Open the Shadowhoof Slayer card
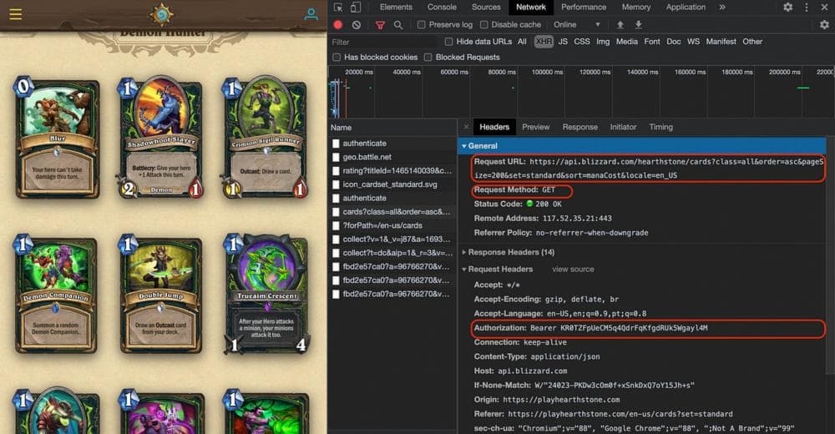This screenshot has height=434, width=835. tap(161, 138)
